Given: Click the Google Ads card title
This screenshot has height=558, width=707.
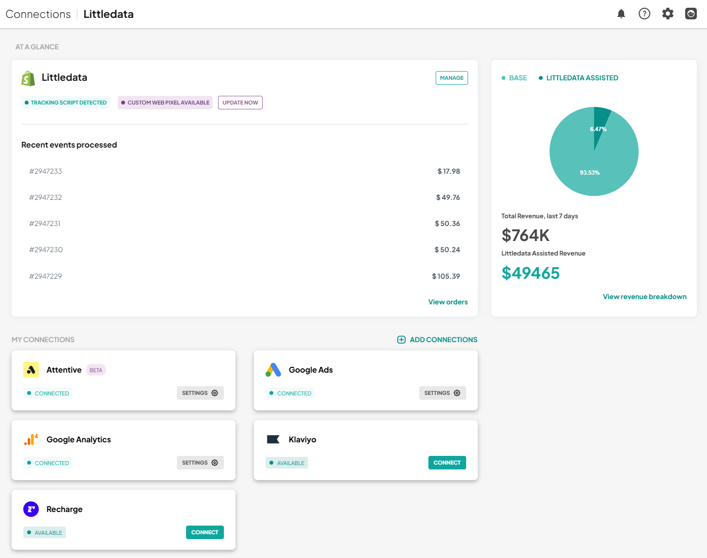Looking at the screenshot, I should (311, 370).
